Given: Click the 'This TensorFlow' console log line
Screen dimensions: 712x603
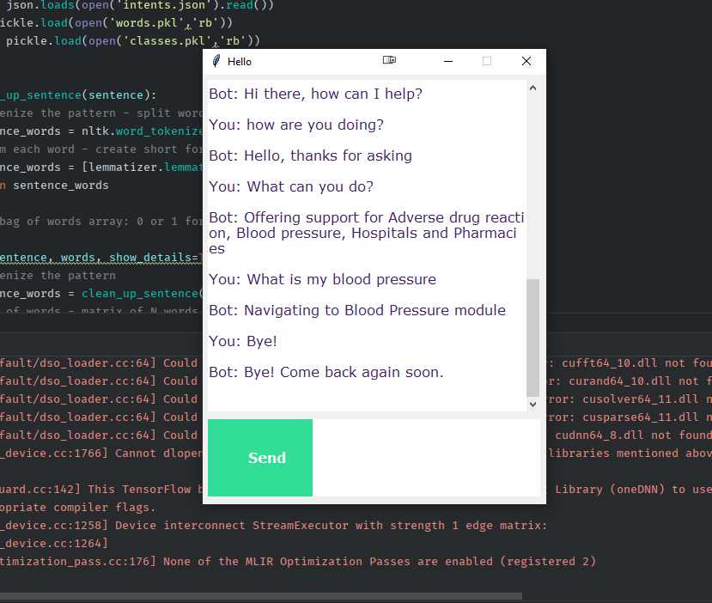Looking at the screenshot, I should click(101, 489).
